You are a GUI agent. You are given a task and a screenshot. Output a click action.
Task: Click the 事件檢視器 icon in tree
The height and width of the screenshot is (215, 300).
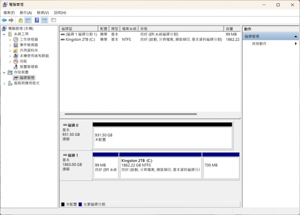click(16, 45)
